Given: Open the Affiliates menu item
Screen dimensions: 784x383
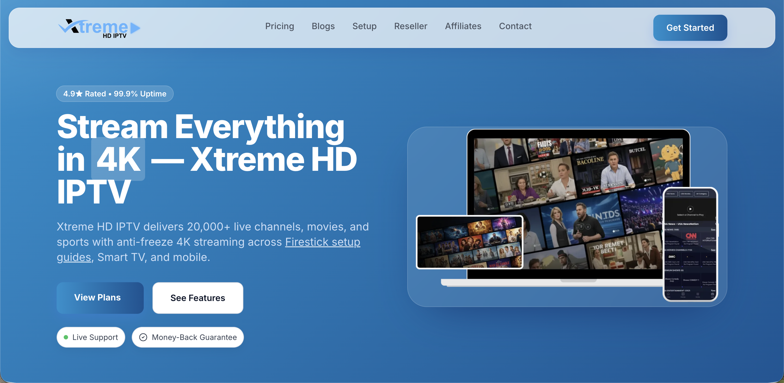Looking at the screenshot, I should click(463, 26).
